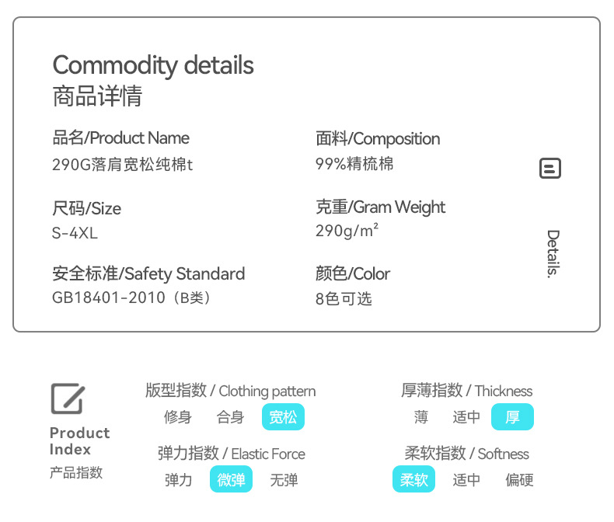Click the Details list icon

pyautogui.click(x=550, y=169)
